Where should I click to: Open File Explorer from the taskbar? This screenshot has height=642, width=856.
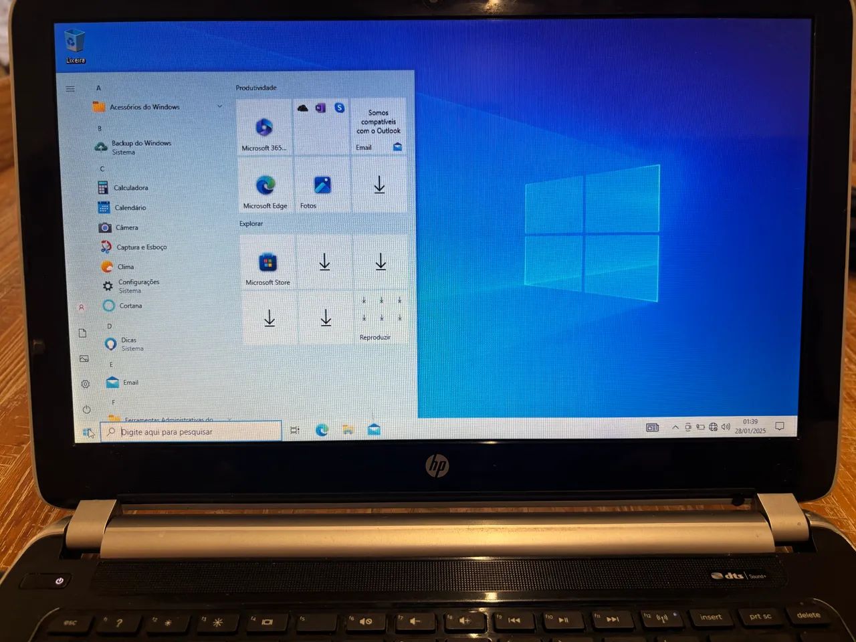pos(348,430)
